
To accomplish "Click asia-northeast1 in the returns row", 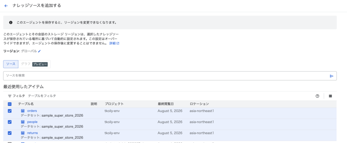I will [202, 133].
